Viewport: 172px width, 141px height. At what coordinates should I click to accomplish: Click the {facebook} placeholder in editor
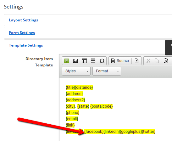(x=94, y=132)
